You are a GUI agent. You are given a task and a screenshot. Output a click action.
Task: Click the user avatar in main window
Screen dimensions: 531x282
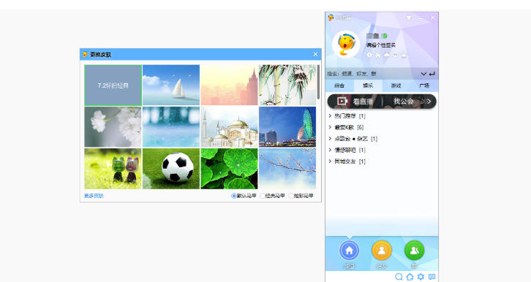point(346,45)
